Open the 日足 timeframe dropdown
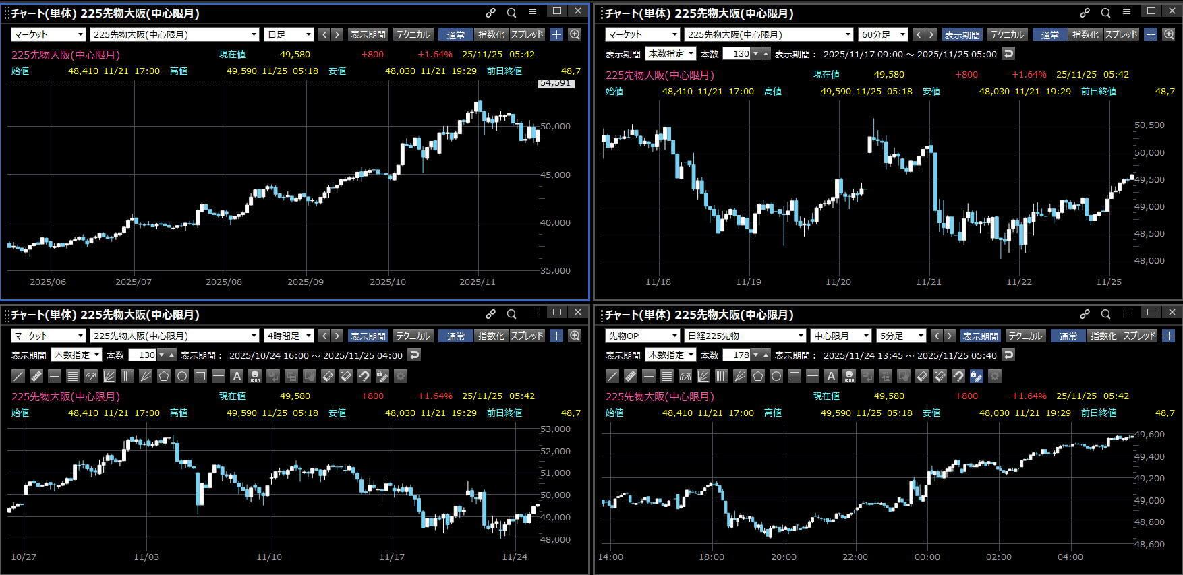The image size is (1183, 575). (289, 34)
